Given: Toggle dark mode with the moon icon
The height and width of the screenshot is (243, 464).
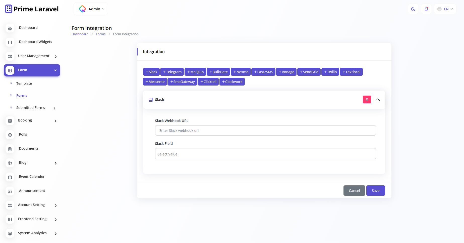Looking at the screenshot, I should point(413,9).
